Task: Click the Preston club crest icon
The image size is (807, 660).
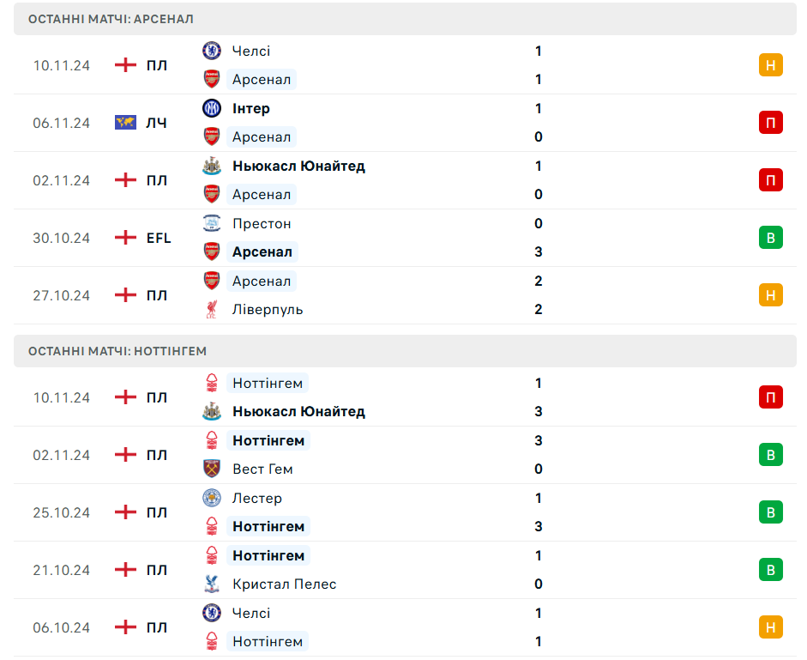Action: point(211,223)
